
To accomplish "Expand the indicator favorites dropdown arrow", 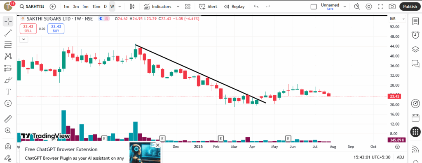I will 178,7.
